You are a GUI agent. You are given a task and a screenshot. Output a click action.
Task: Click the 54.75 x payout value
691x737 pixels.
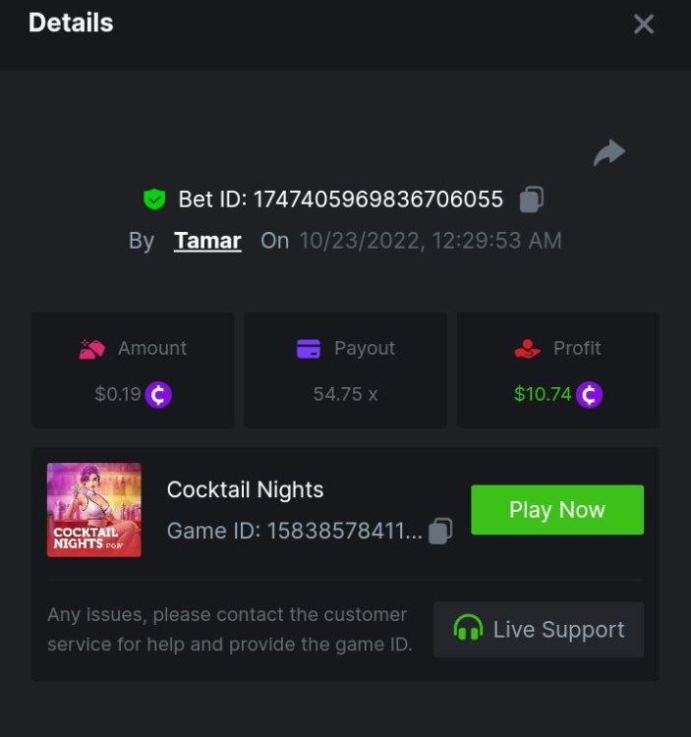(x=345, y=395)
